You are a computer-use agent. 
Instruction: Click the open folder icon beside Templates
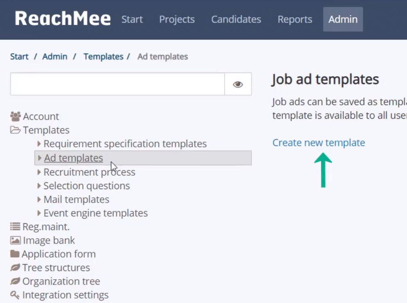15,130
